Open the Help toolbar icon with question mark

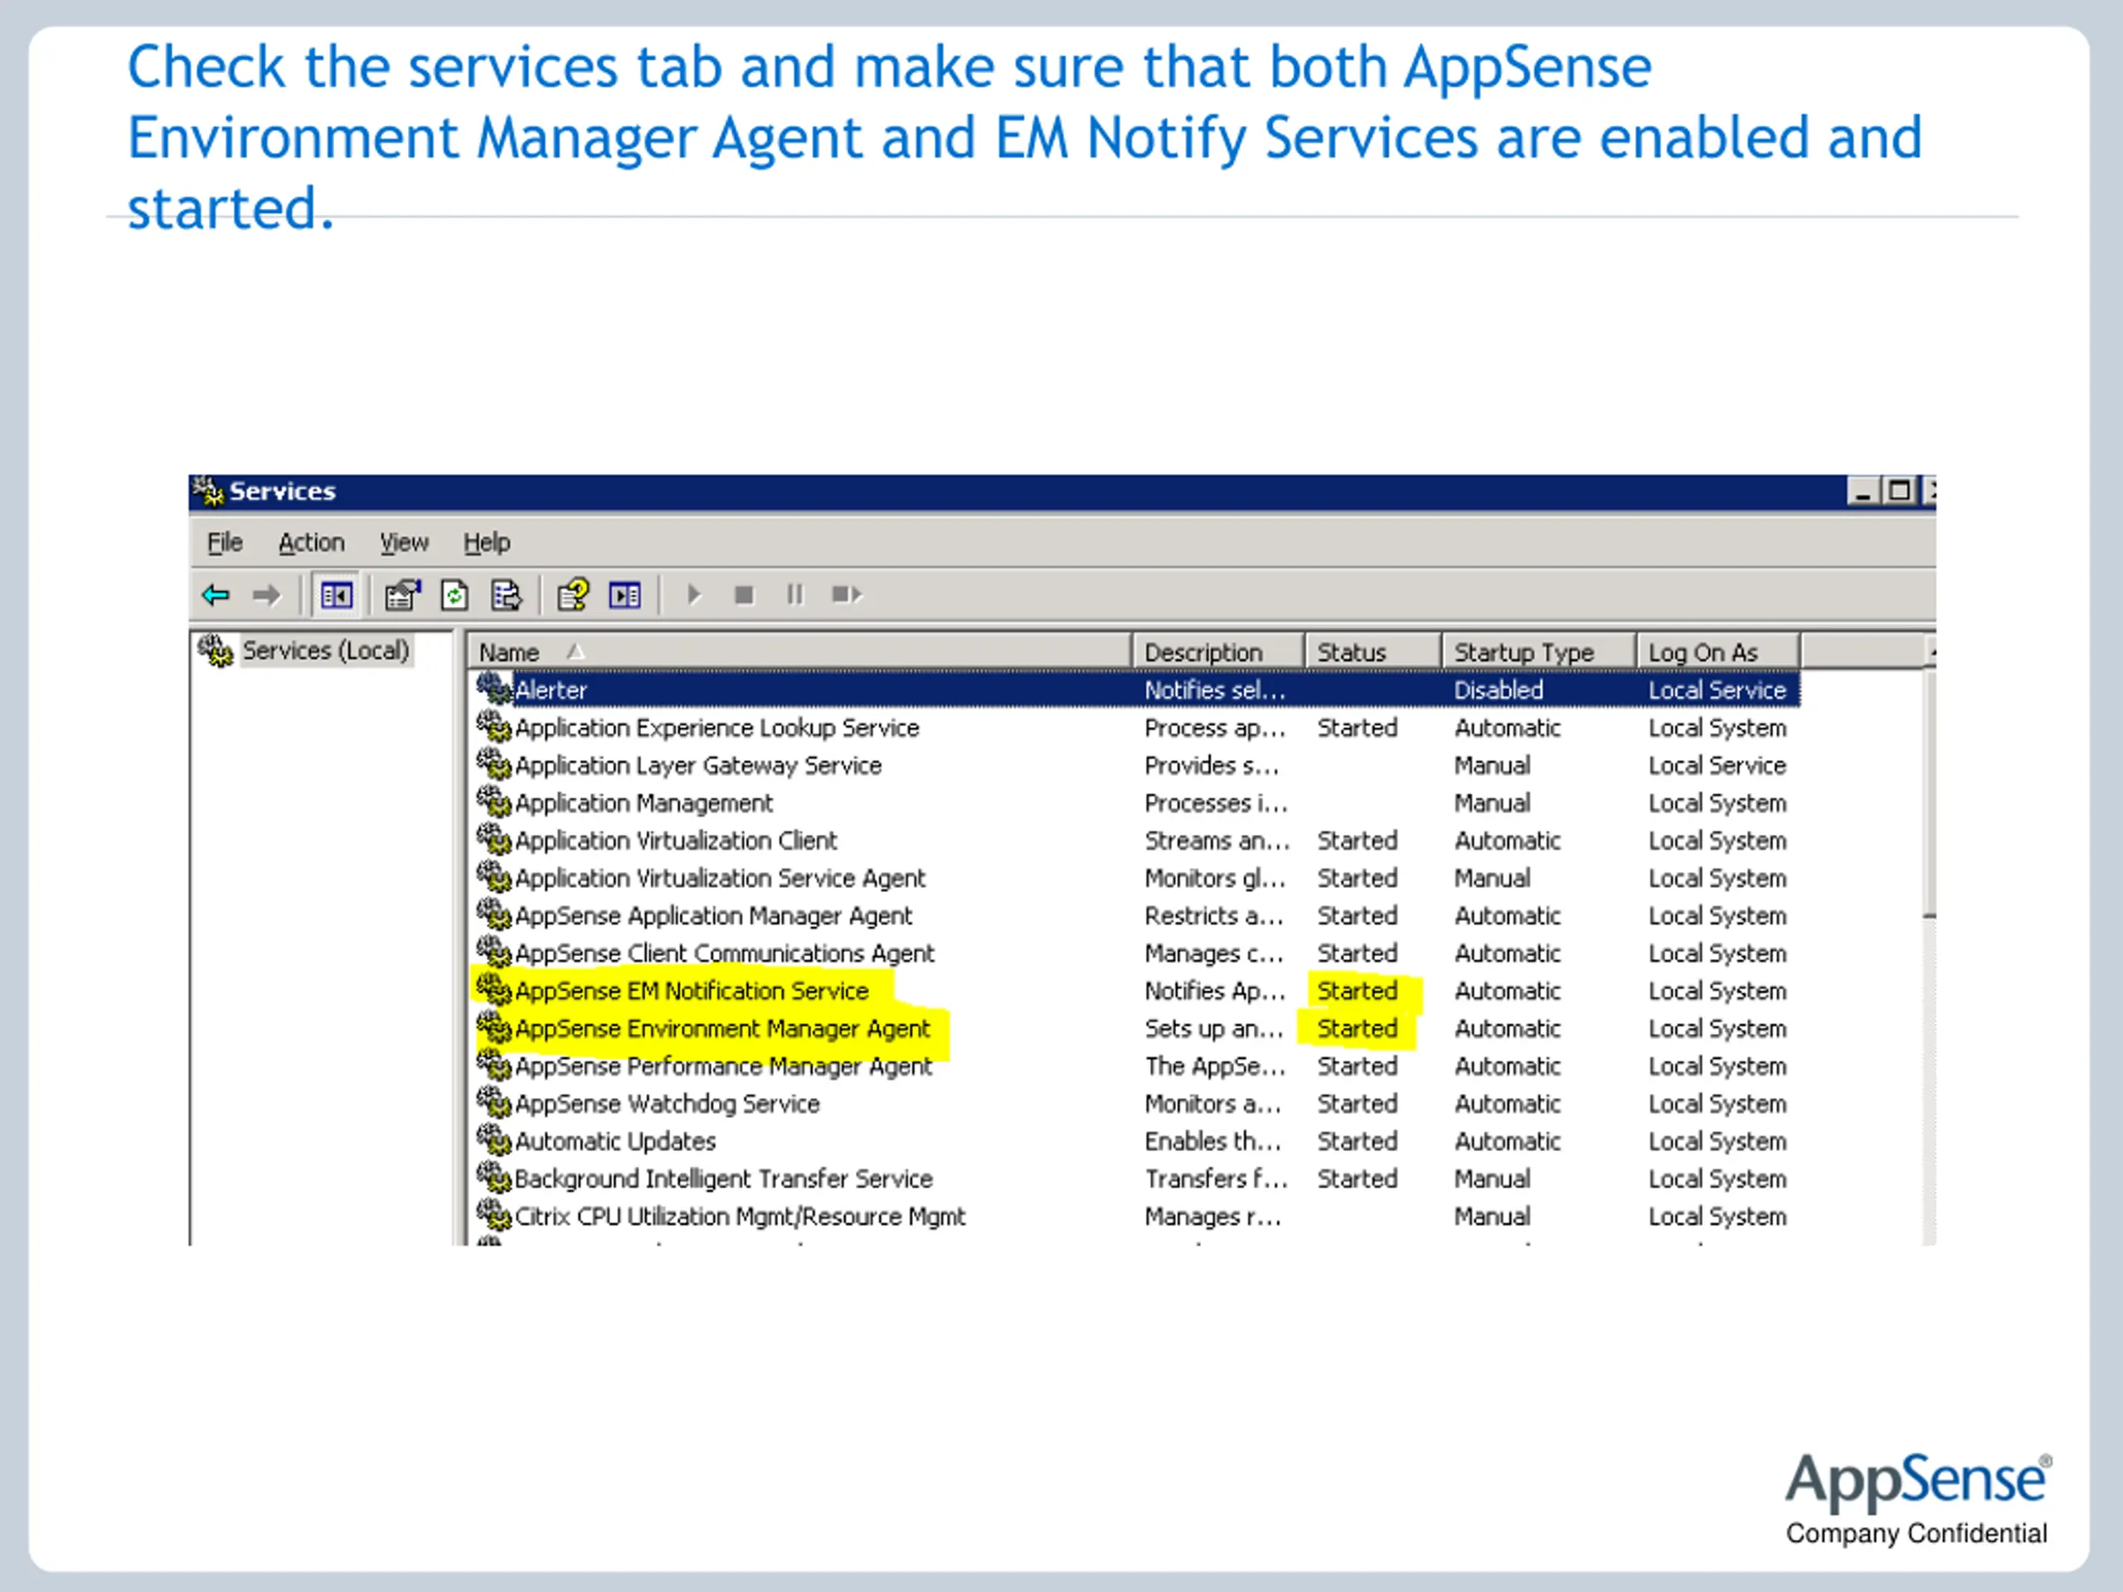[x=573, y=595]
